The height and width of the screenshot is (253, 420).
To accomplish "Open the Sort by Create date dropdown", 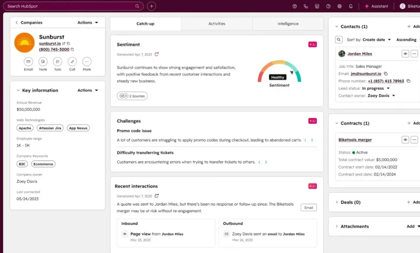I will point(377,40).
